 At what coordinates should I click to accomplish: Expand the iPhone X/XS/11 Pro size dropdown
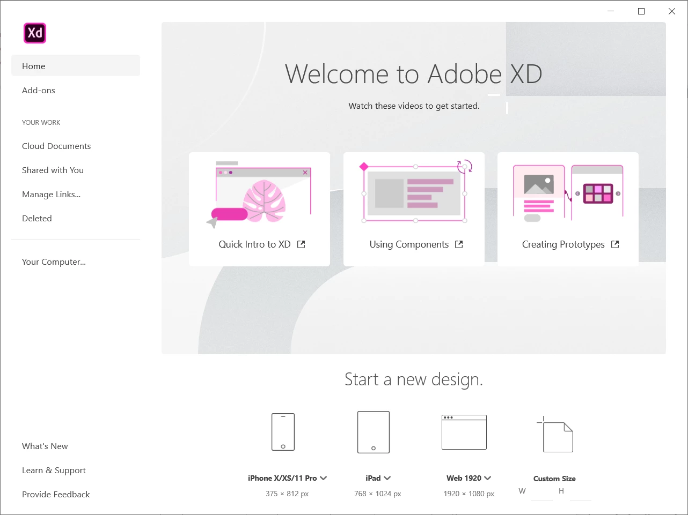(324, 478)
